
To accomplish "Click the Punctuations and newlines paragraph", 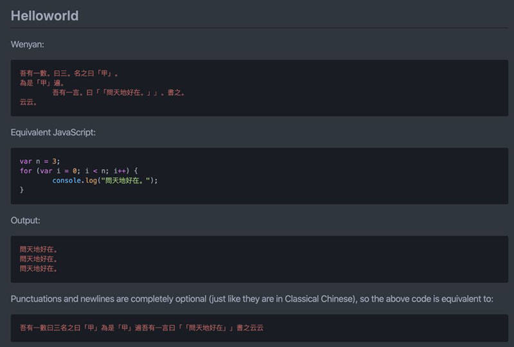I will (x=252, y=299).
